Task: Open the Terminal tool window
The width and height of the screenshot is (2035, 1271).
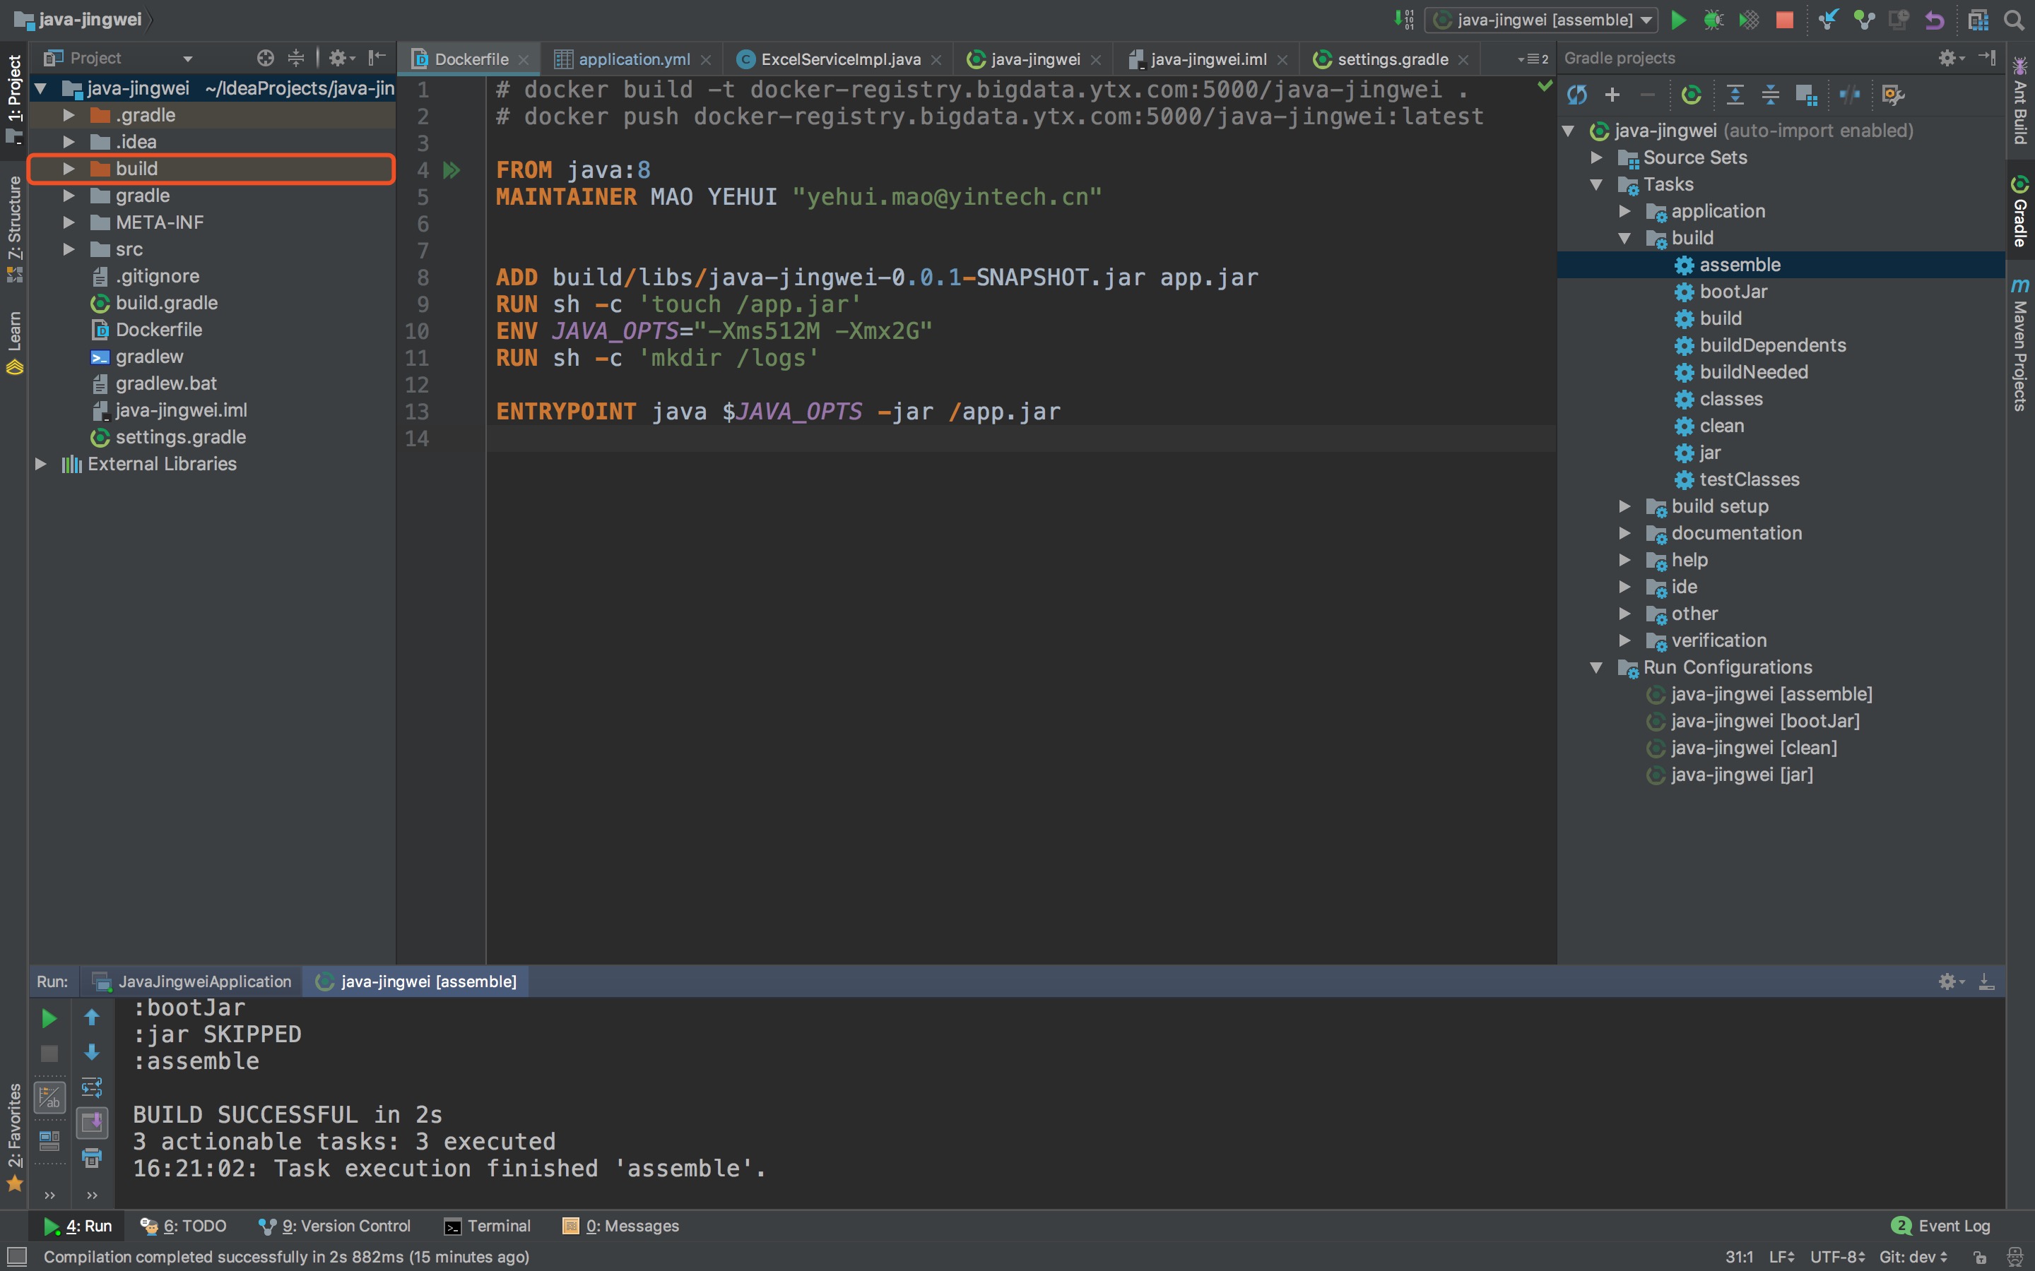Action: pos(488,1226)
